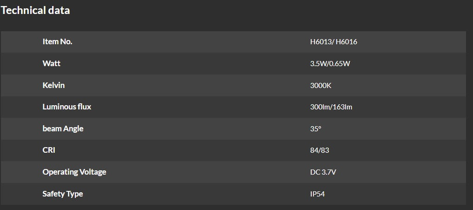This screenshot has height=210, width=473.
Task: Click the Technical data heading
Action: [35, 11]
